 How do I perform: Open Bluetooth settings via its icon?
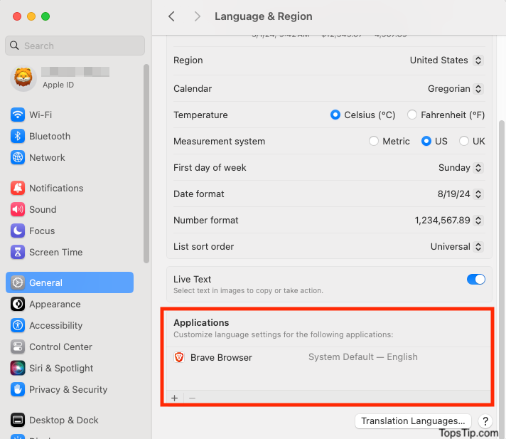pos(18,136)
